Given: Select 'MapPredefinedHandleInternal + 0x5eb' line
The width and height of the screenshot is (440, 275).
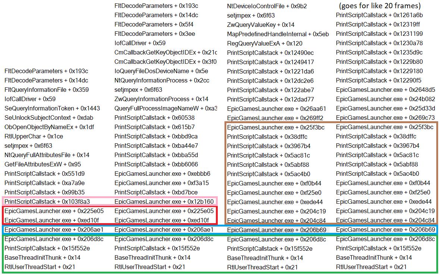Looking at the screenshot, I should click(x=278, y=34).
